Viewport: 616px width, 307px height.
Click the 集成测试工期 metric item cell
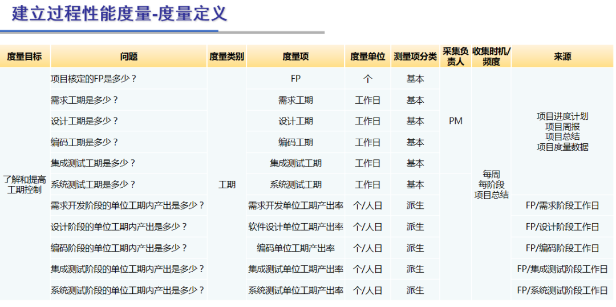295,163
